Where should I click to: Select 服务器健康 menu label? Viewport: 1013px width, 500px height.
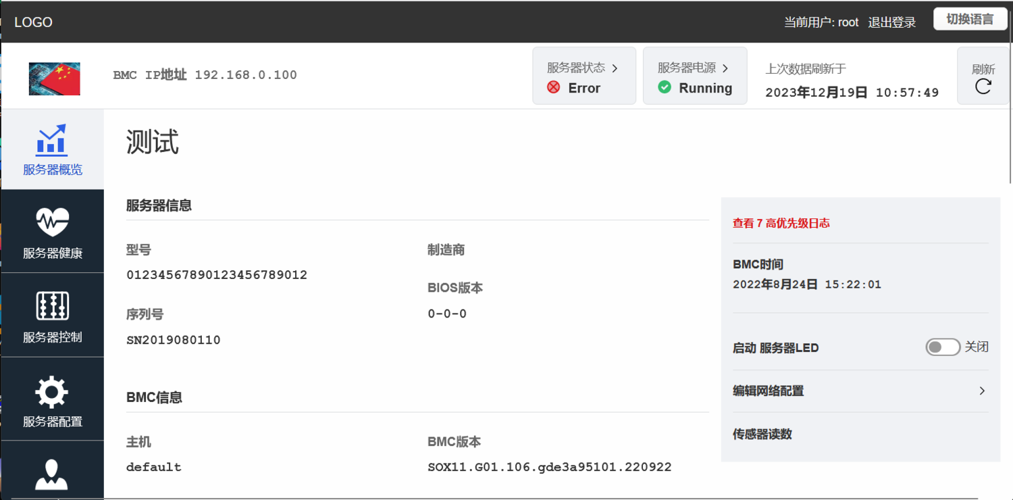point(53,253)
